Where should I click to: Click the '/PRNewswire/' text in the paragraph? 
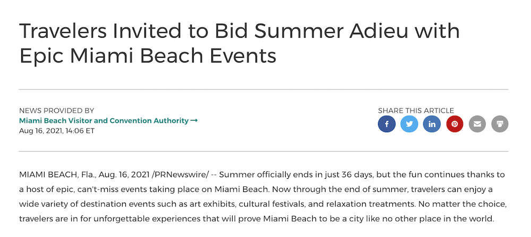[x=181, y=175]
